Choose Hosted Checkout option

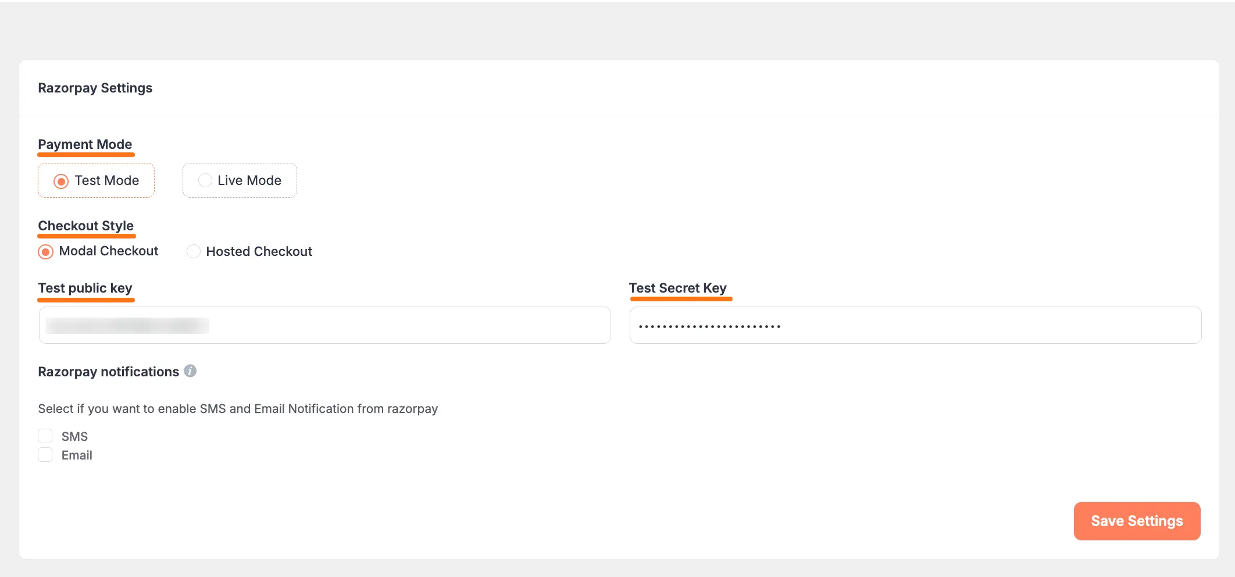point(193,251)
